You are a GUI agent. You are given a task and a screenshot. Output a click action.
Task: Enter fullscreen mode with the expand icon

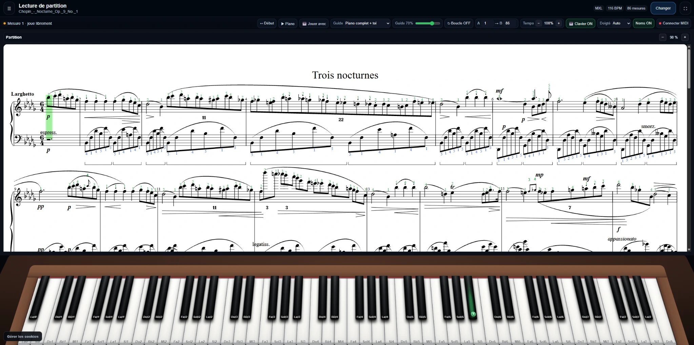click(685, 8)
